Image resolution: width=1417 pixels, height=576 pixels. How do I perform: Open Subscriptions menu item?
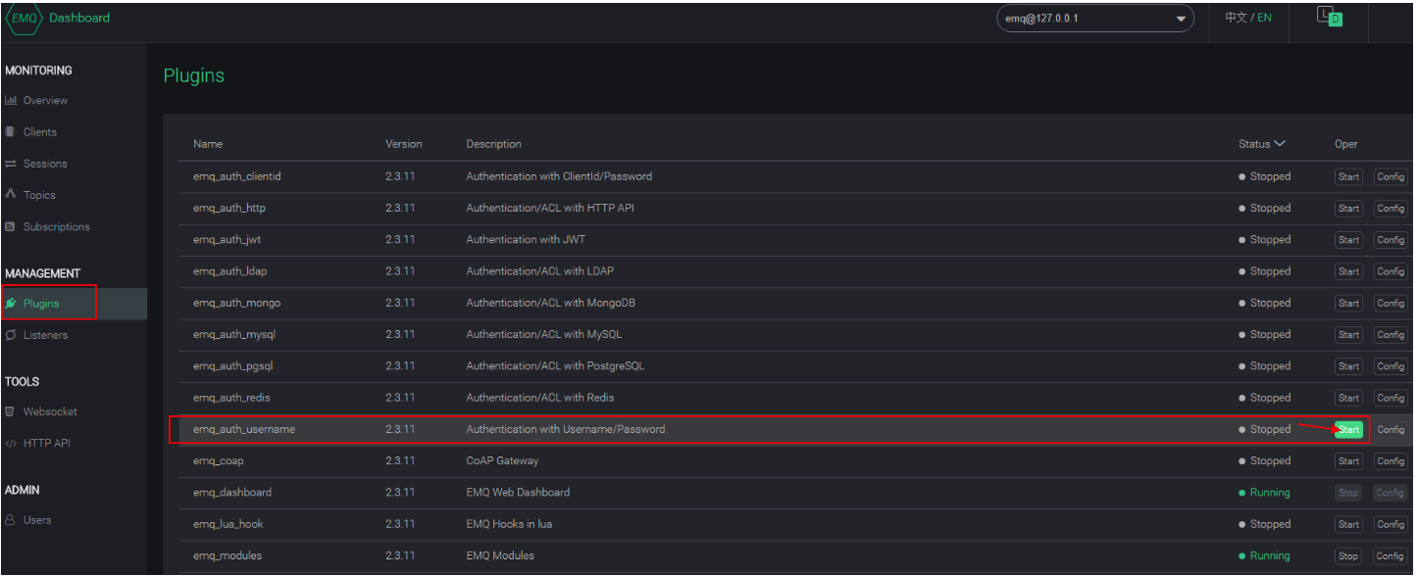pyautogui.click(x=56, y=226)
